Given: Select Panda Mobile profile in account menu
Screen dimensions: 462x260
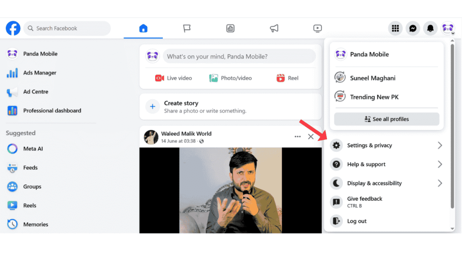Looking at the screenshot, I should pos(387,55).
